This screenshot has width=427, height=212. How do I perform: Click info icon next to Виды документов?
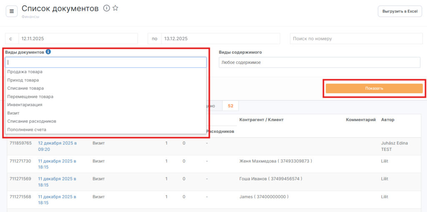point(48,52)
